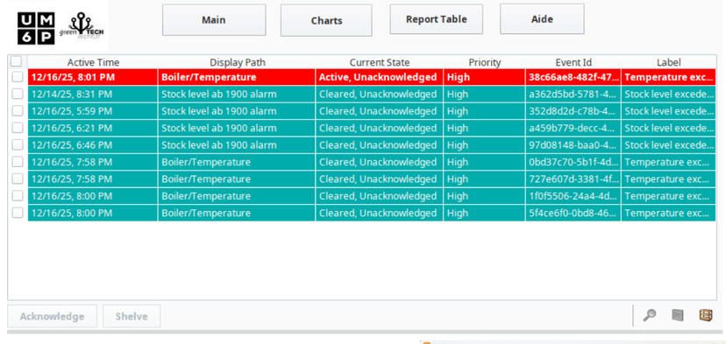Open the Aide help screen

pyautogui.click(x=542, y=19)
